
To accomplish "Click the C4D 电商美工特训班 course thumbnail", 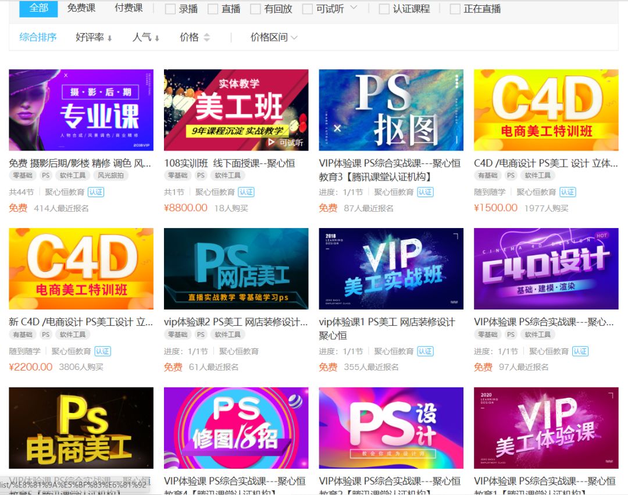I will (546, 110).
